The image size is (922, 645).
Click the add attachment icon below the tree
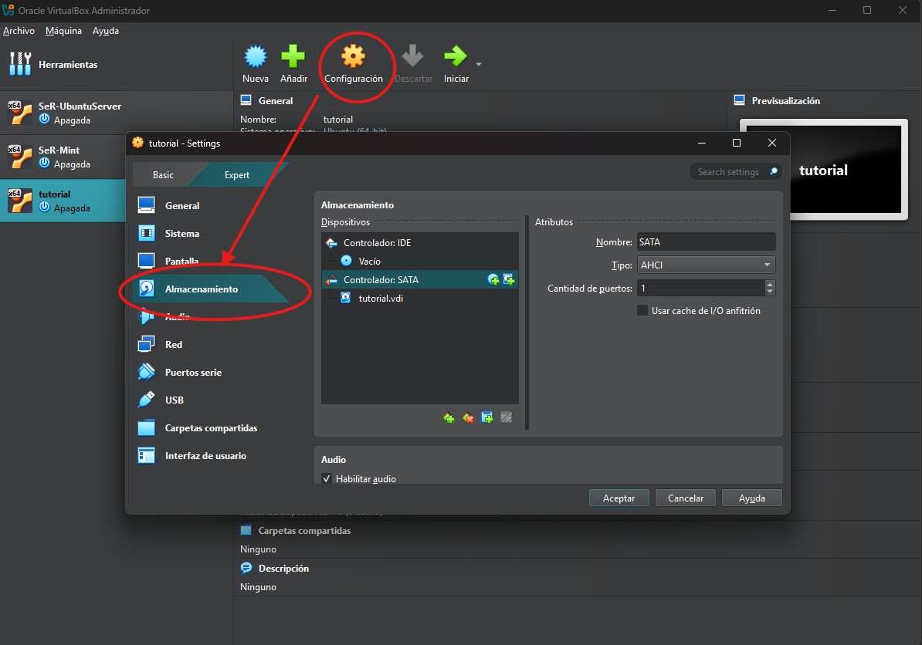[487, 417]
